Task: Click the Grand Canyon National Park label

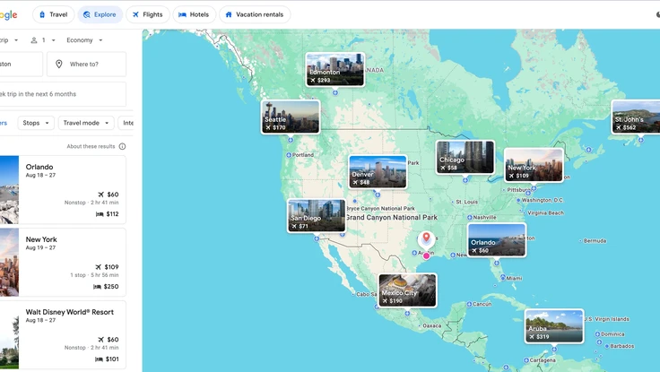Action: point(392,218)
